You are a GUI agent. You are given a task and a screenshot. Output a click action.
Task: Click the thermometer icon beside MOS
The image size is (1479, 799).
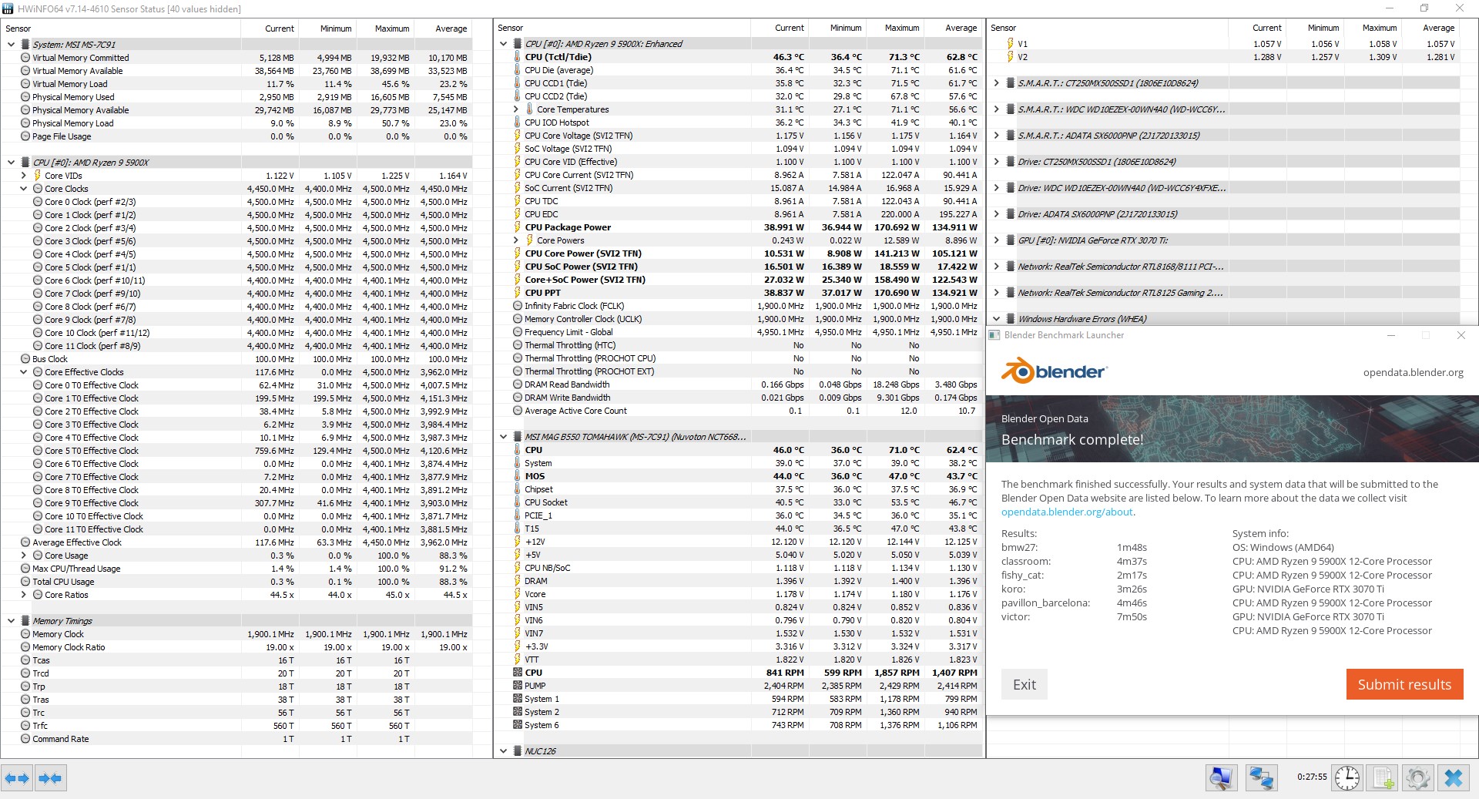(x=518, y=476)
